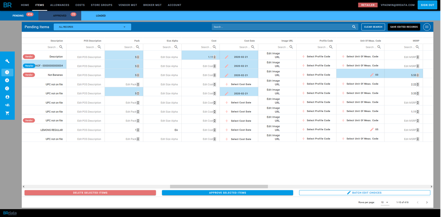
Task: Click BATCH EDIT CHOICES button
Action: 365,193
